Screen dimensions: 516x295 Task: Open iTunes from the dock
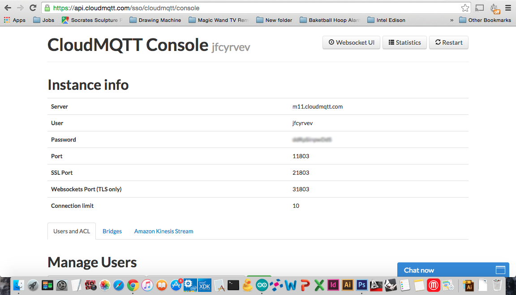pos(147,285)
